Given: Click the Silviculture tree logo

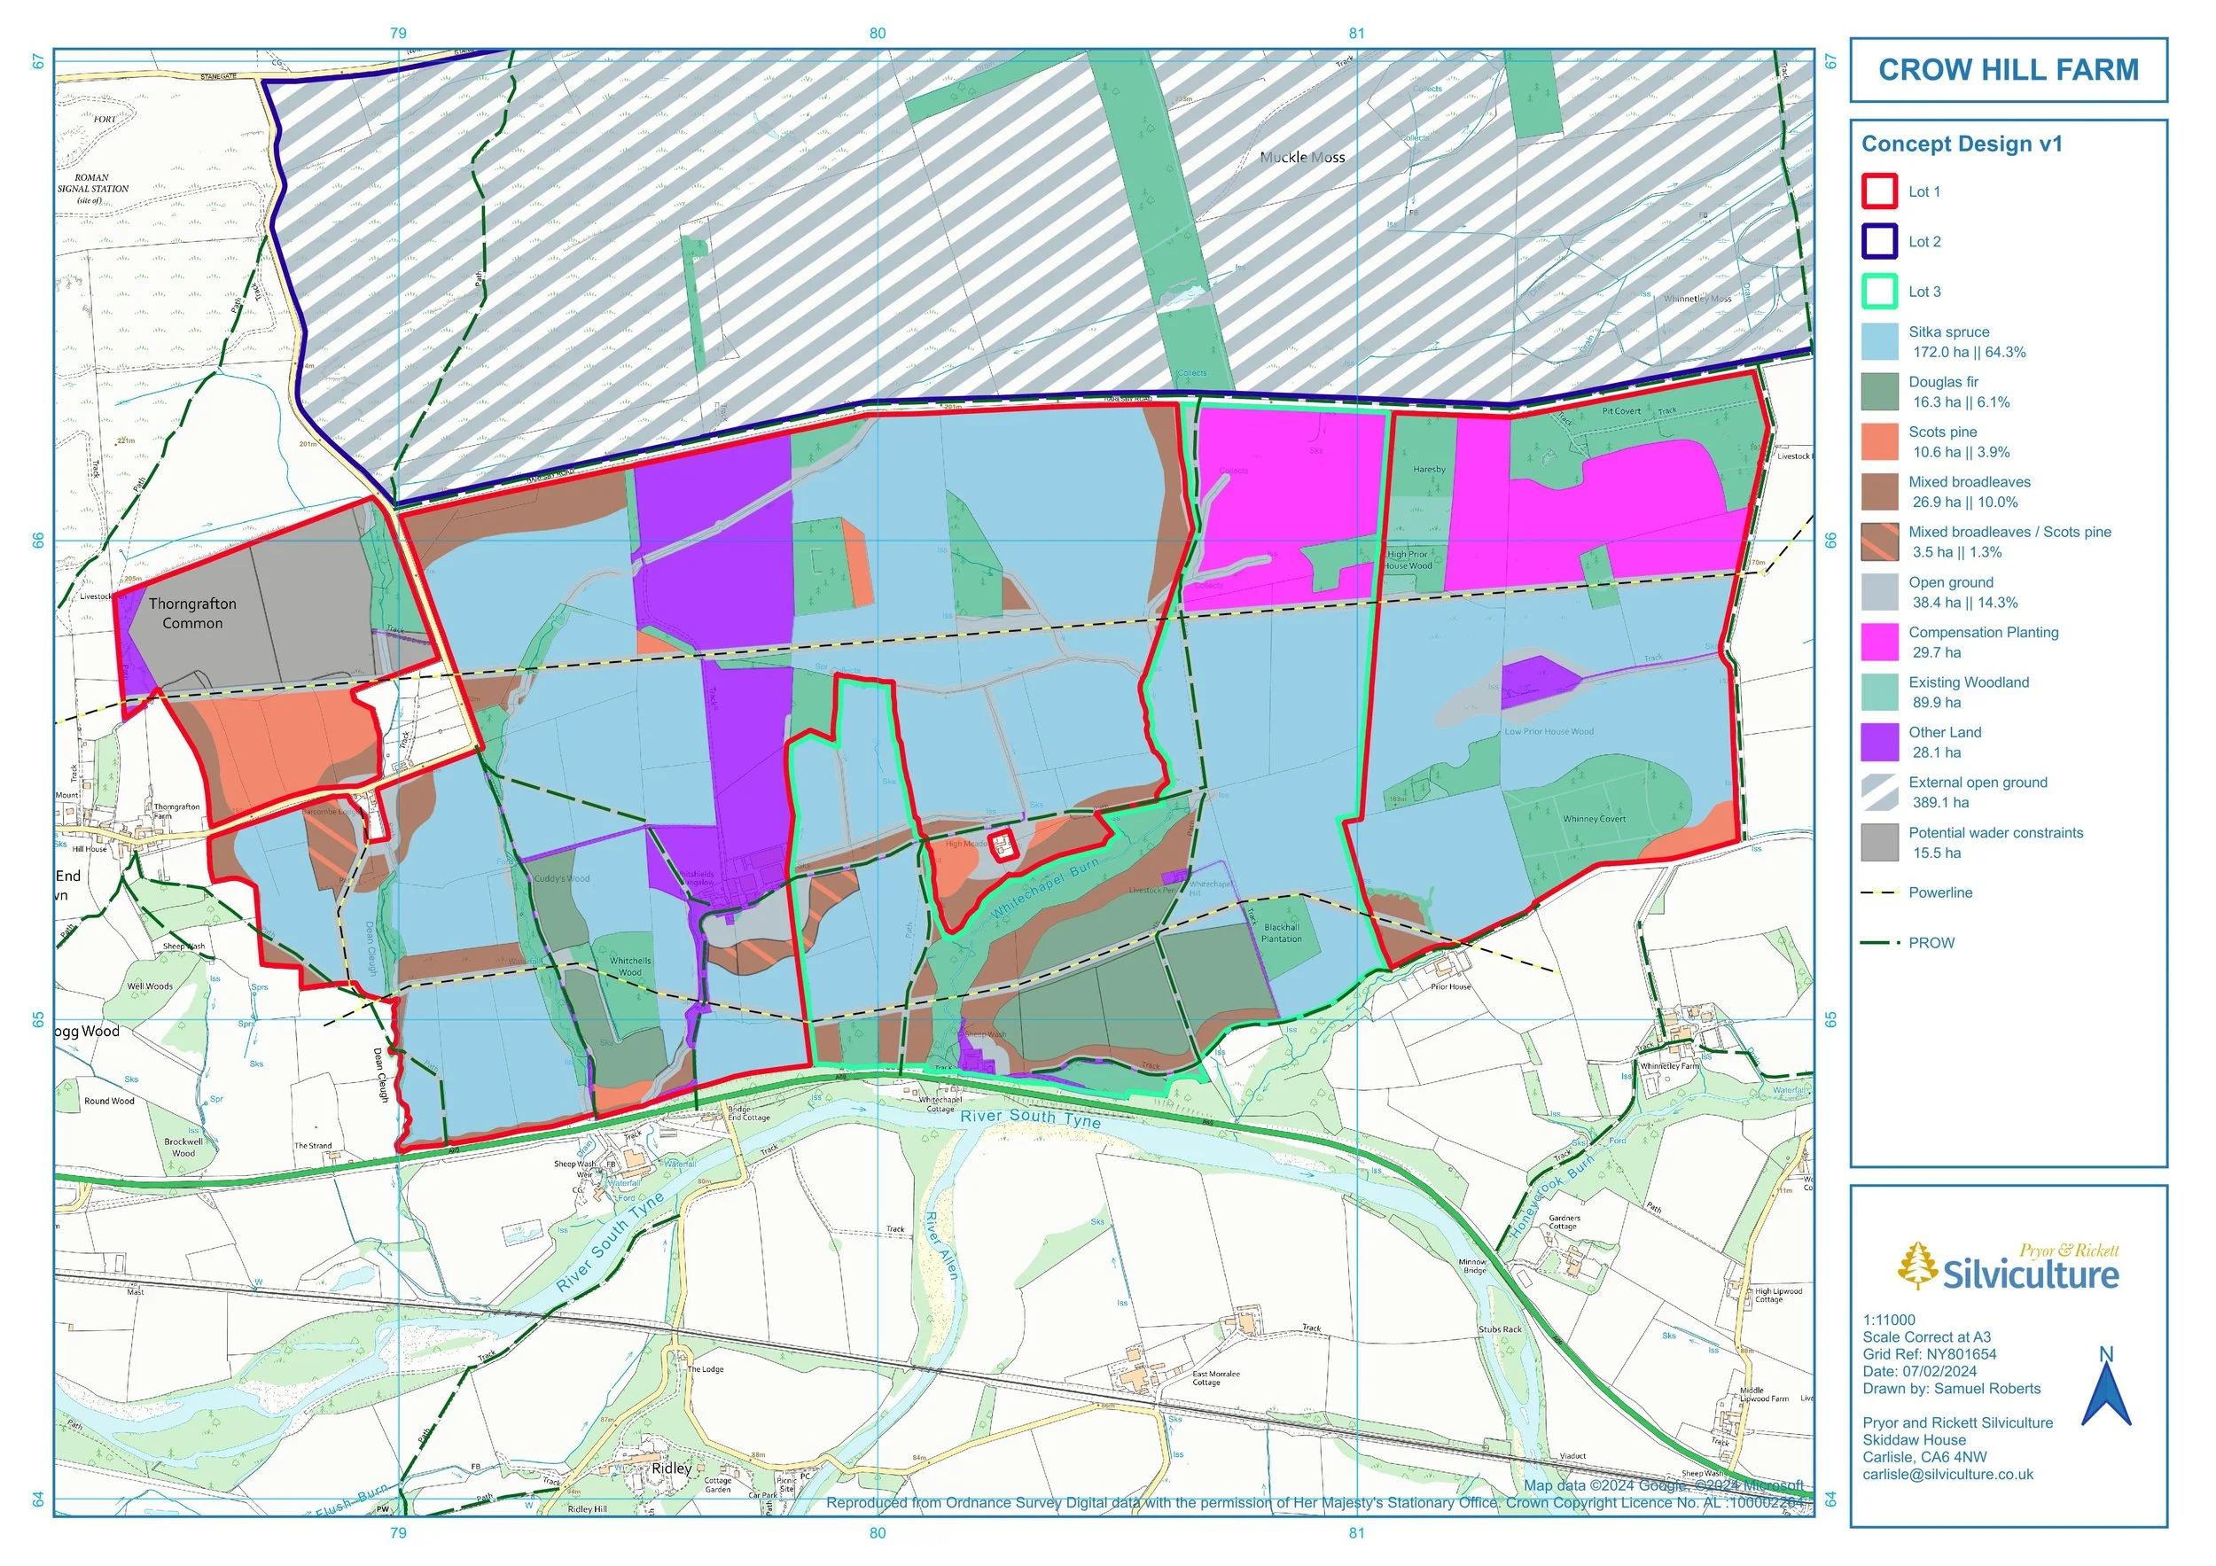Looking at the screenshot, I should pyautogui.click(x=1916, y=1266).
